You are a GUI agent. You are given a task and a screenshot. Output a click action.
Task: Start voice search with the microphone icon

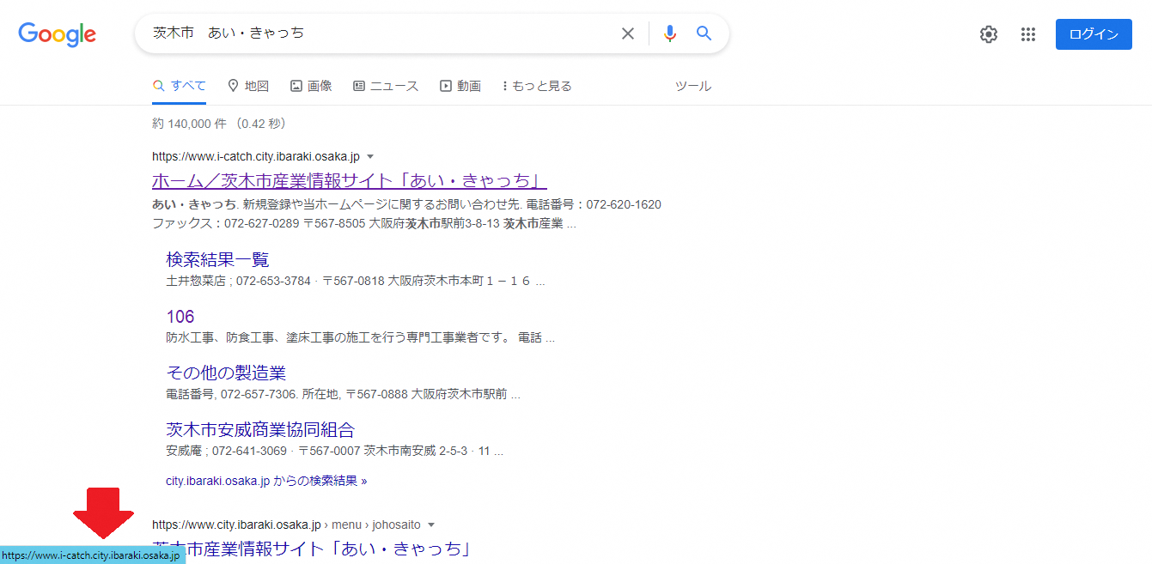[670, 33]
